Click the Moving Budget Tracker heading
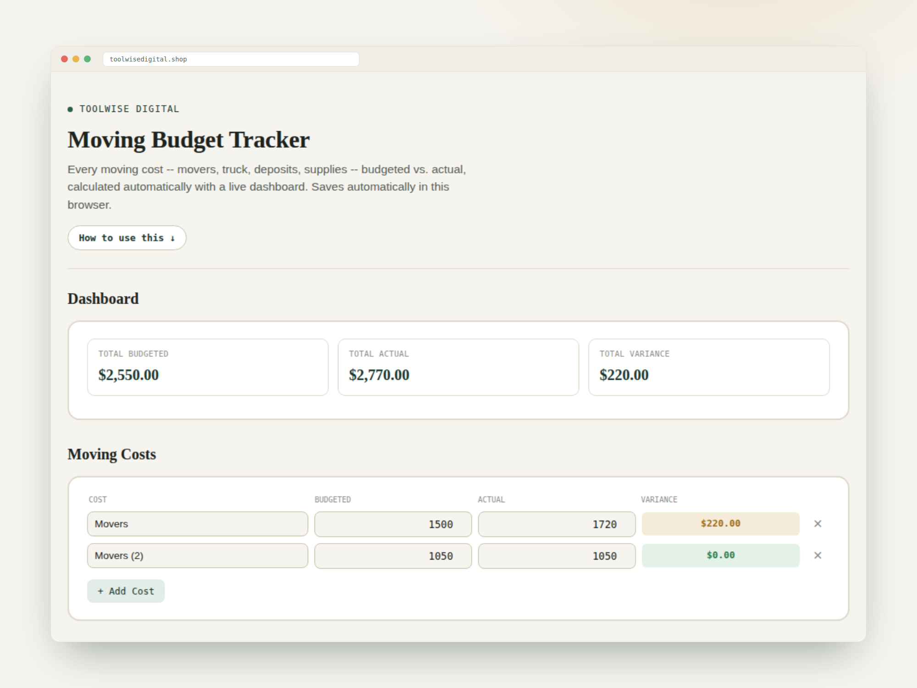Screen dimensions: 917x688 point(188,140)
